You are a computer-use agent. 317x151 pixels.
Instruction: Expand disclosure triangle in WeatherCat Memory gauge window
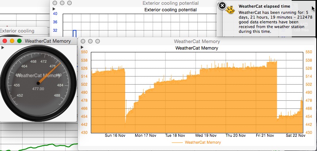tap(3, 47)
